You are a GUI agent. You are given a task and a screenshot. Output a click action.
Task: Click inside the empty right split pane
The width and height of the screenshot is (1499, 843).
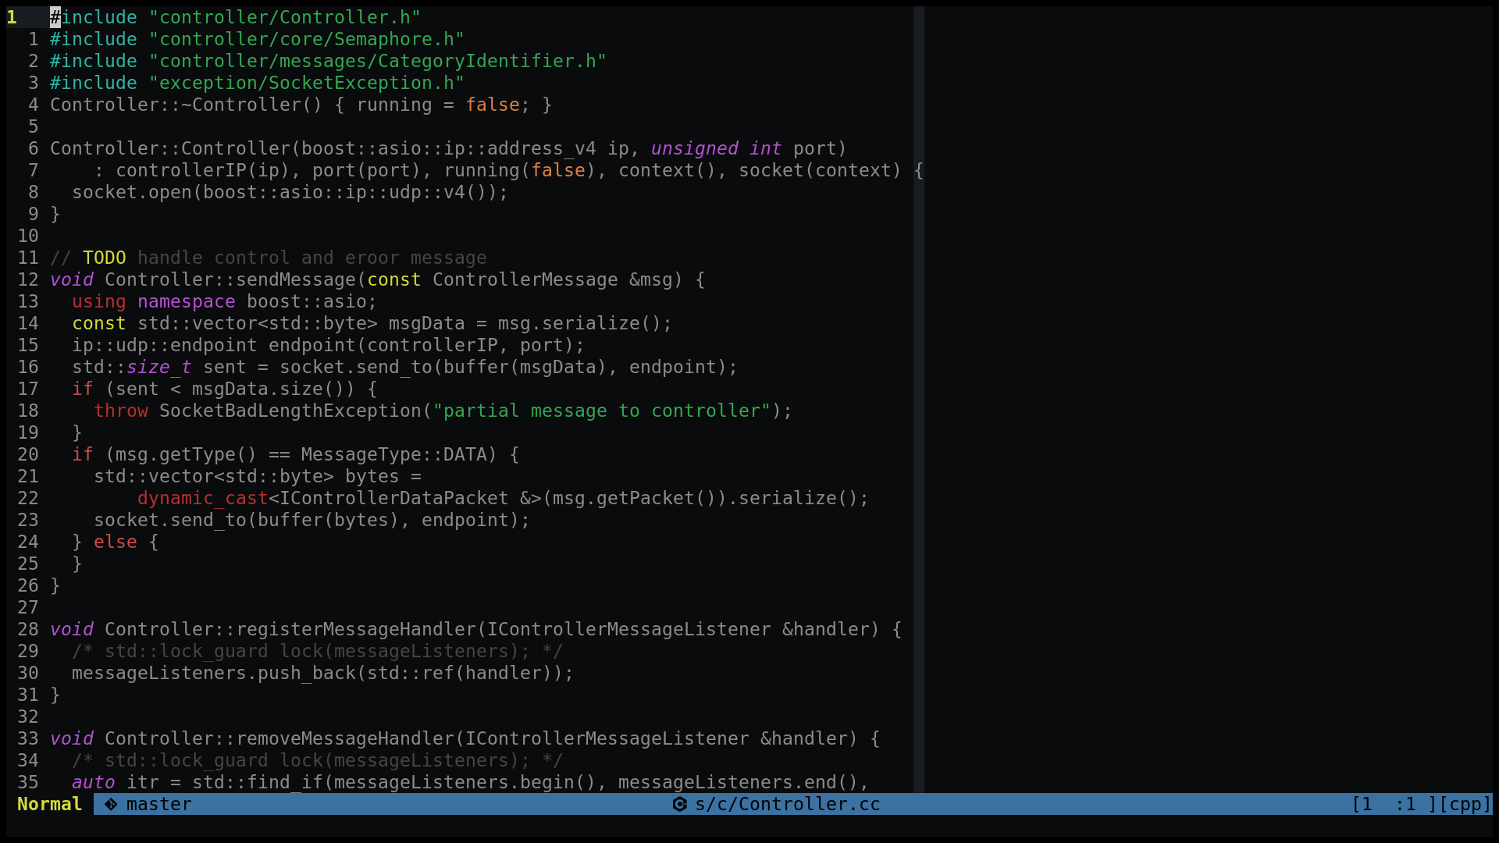click(1209, 390)
